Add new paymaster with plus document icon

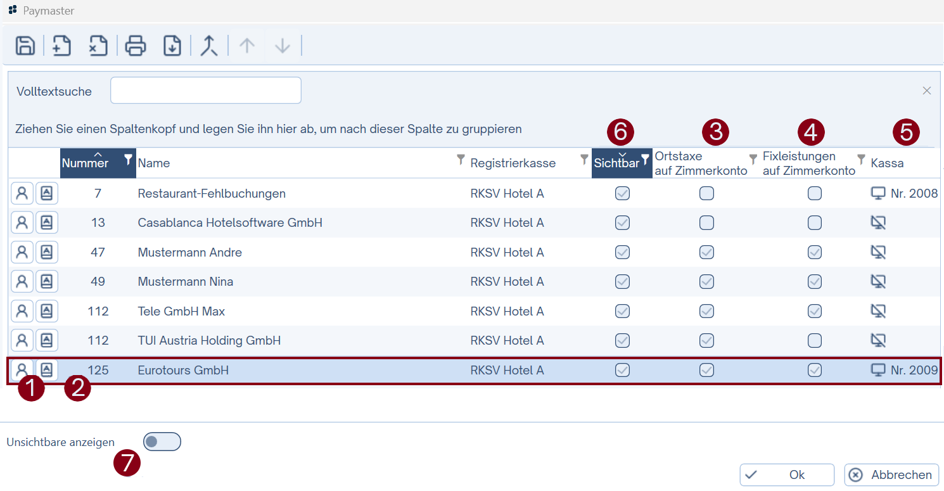[61, 46]
